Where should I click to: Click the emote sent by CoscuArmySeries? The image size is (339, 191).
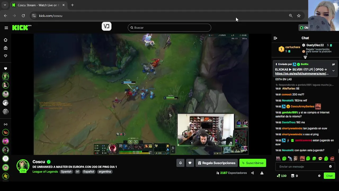click(x=318, y=107)
